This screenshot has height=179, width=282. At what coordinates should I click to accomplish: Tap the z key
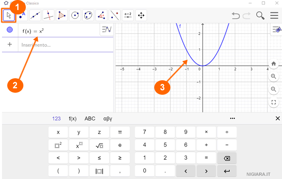pyautogui.click(x=99, y=132)
